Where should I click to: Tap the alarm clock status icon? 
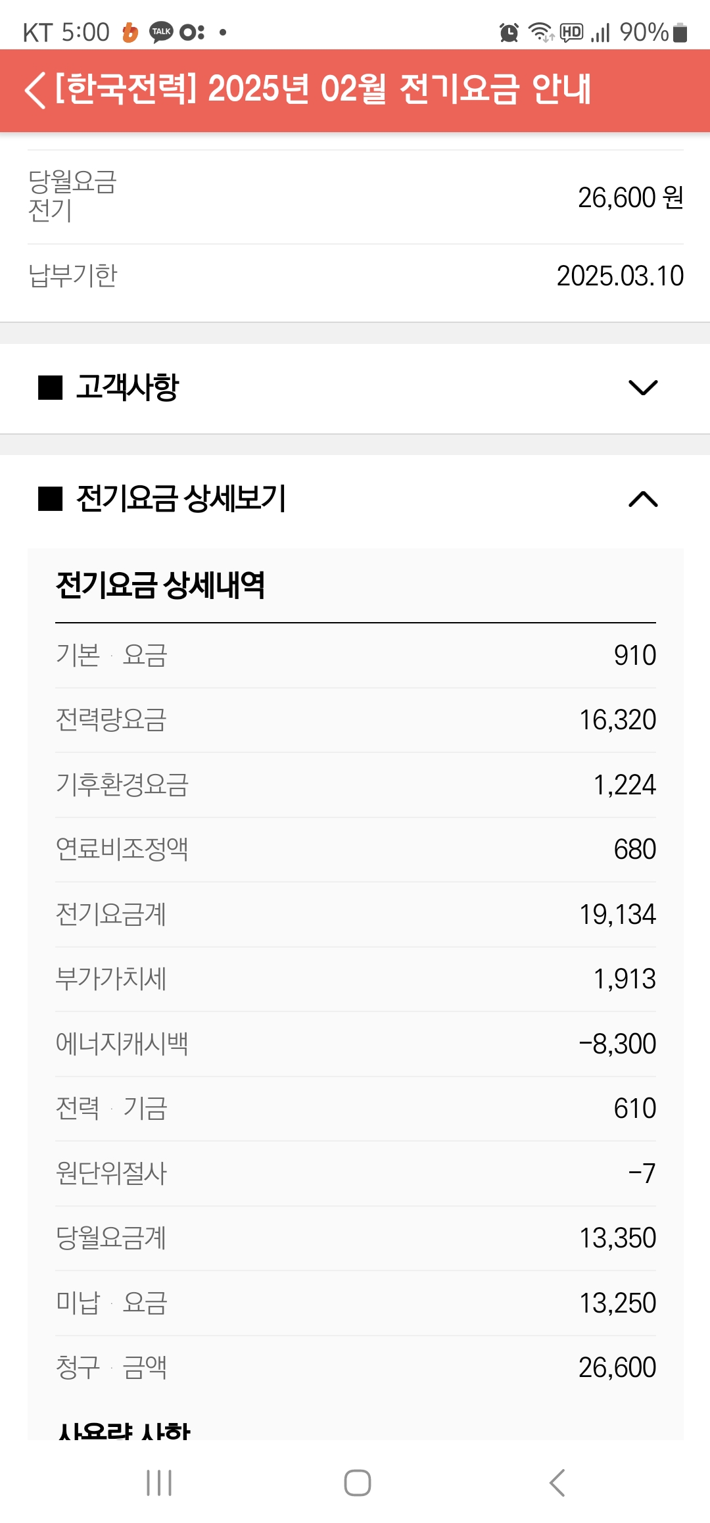(509, 32)
